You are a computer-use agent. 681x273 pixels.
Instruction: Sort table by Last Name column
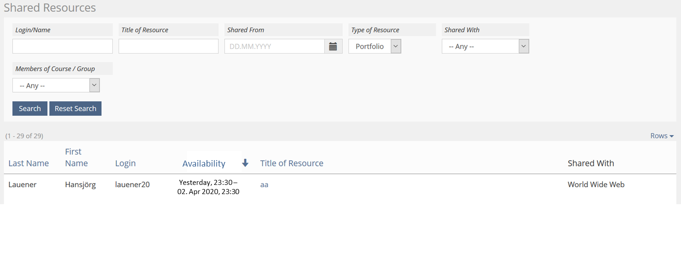pos(28,163)
